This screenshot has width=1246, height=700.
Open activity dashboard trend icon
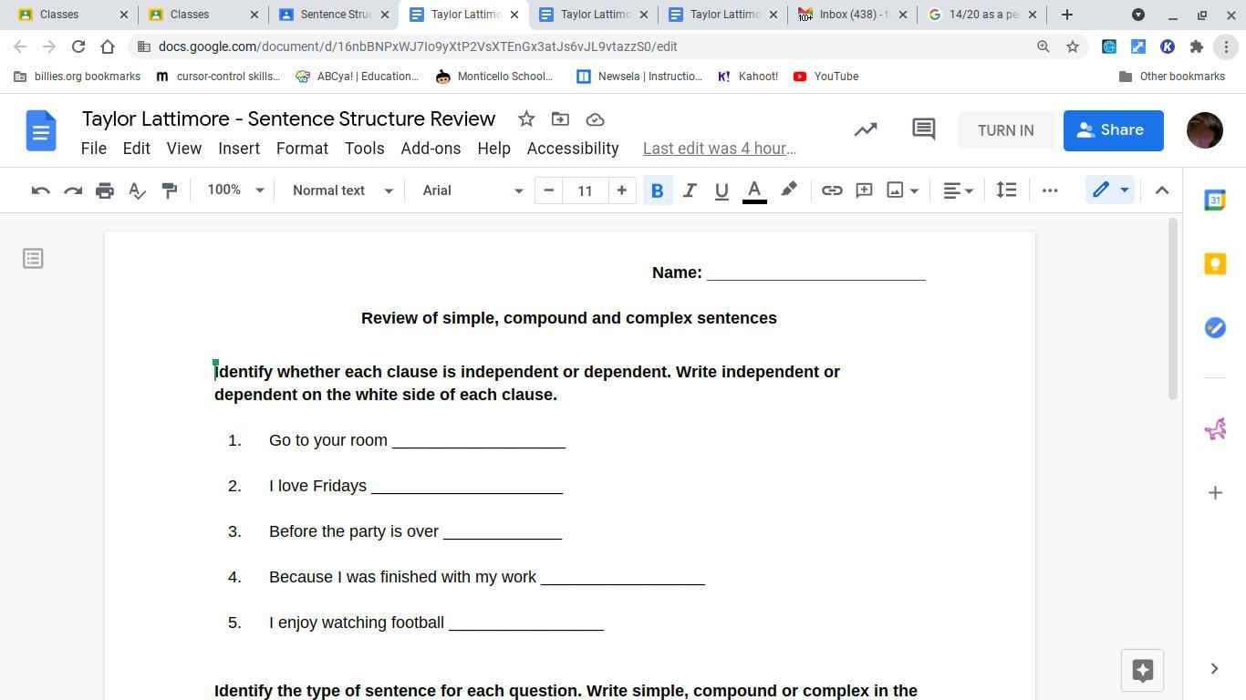pyautogui.click(x=866, y=130)
